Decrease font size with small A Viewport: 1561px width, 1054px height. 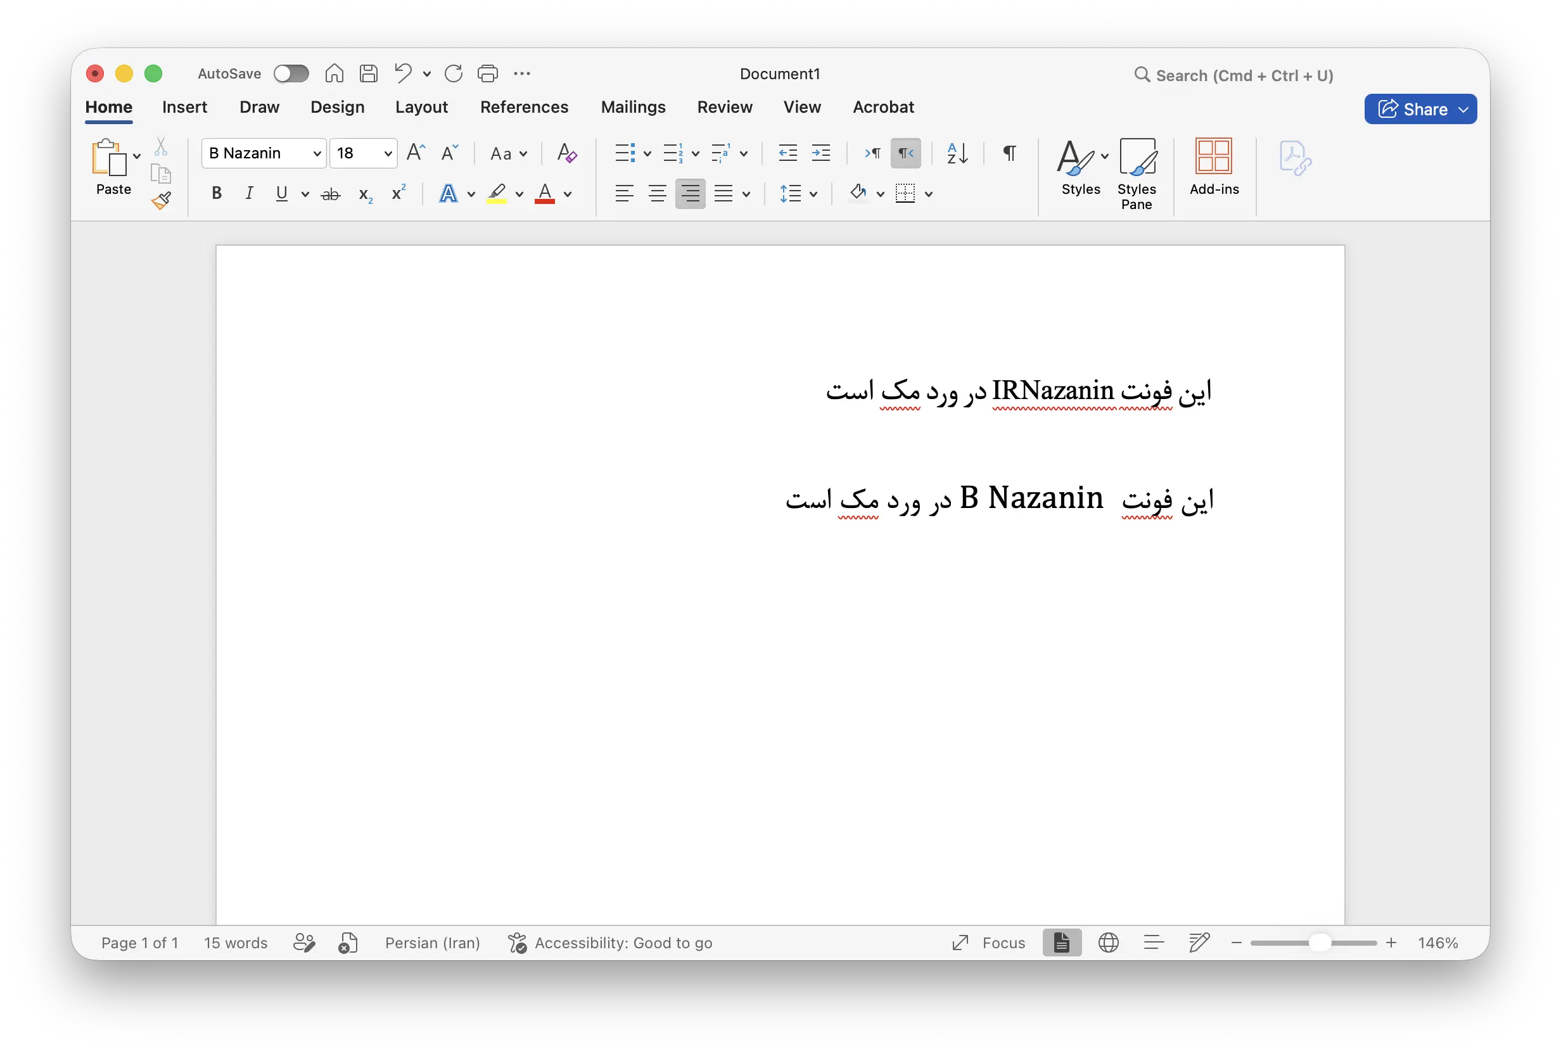[x=449, y=153]
